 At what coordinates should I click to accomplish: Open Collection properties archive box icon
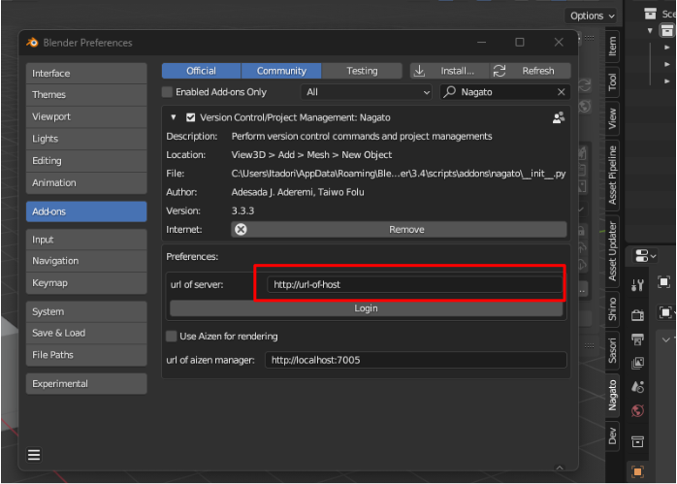[x=637, y=441]
